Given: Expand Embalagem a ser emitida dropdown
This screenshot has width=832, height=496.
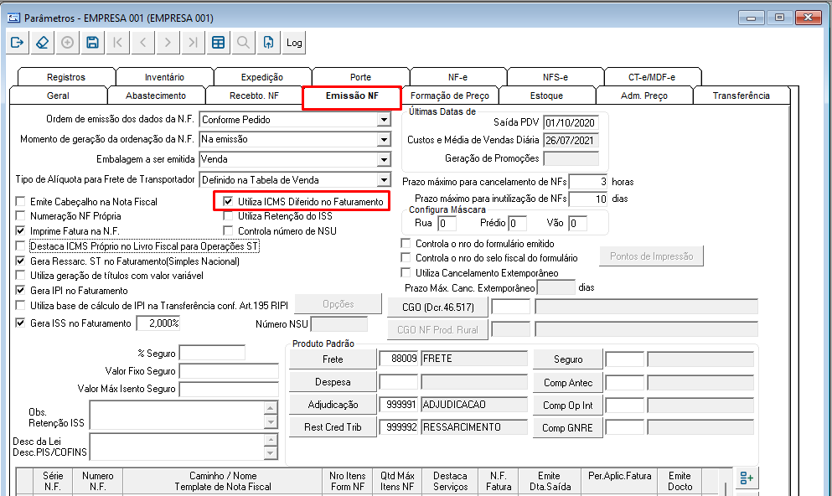Looking at the screenshot, I should pos(385,159).
